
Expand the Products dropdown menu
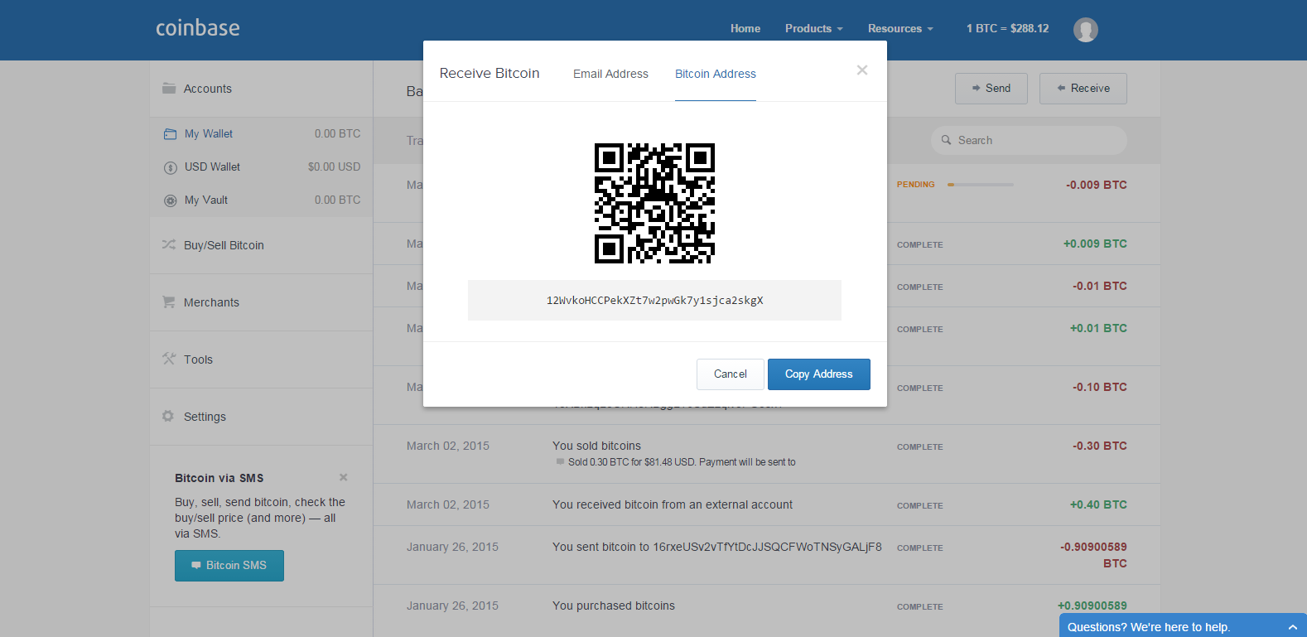813,29
